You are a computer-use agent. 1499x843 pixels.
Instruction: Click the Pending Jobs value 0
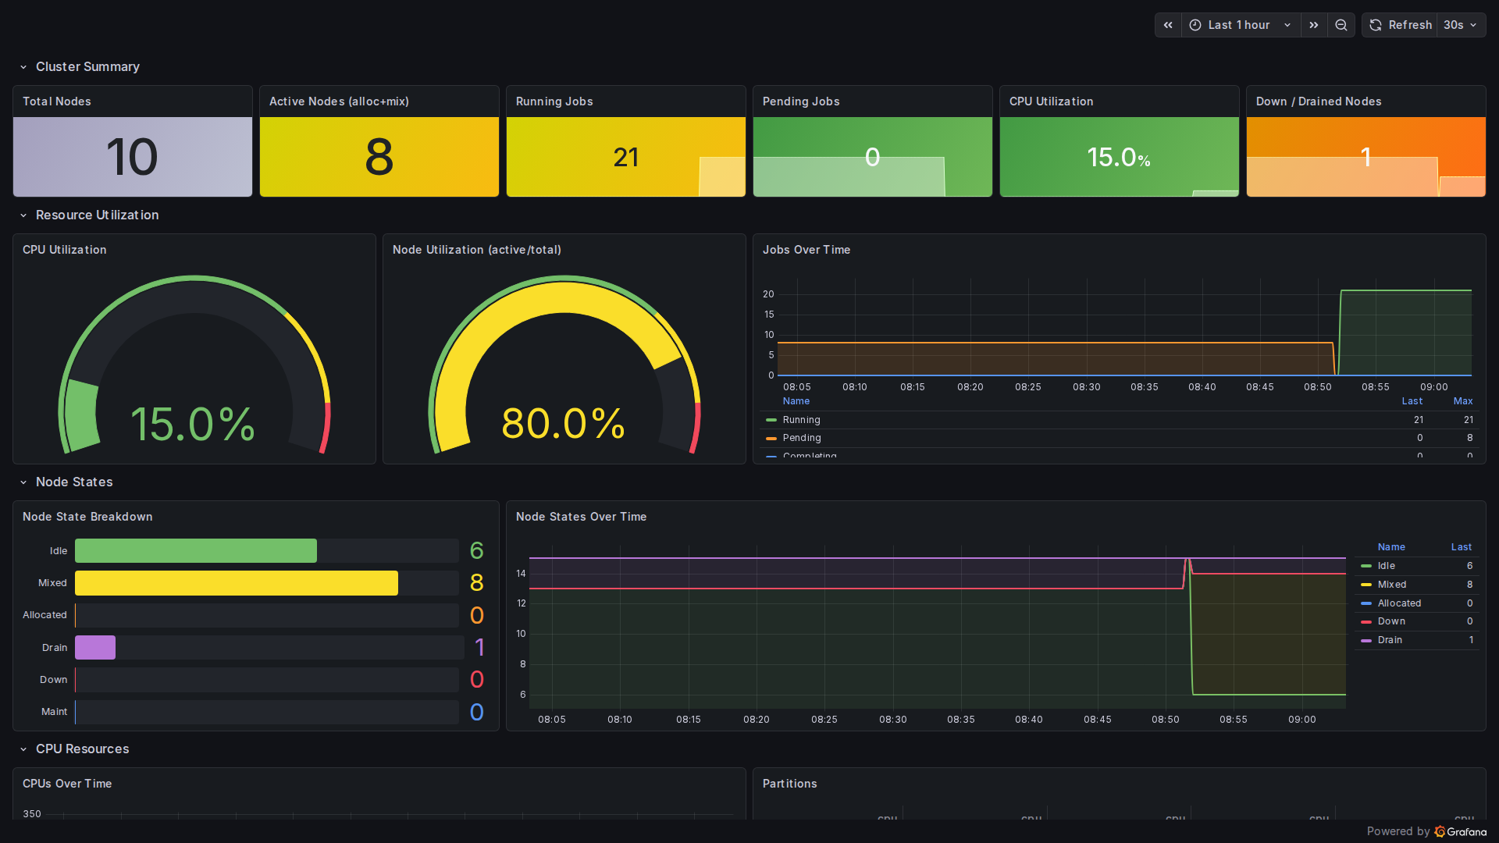[872, 158]
